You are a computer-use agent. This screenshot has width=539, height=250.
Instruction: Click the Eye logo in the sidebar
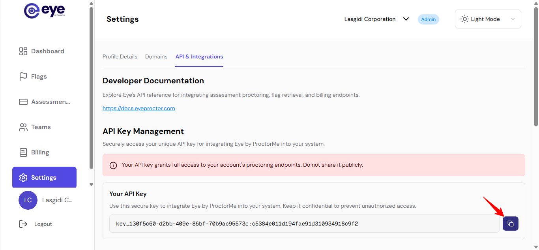(44, 11)
